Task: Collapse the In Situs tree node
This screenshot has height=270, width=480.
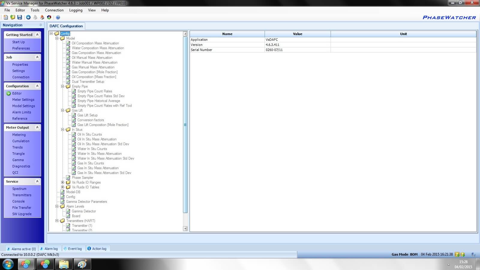Action: click(62, 130)
